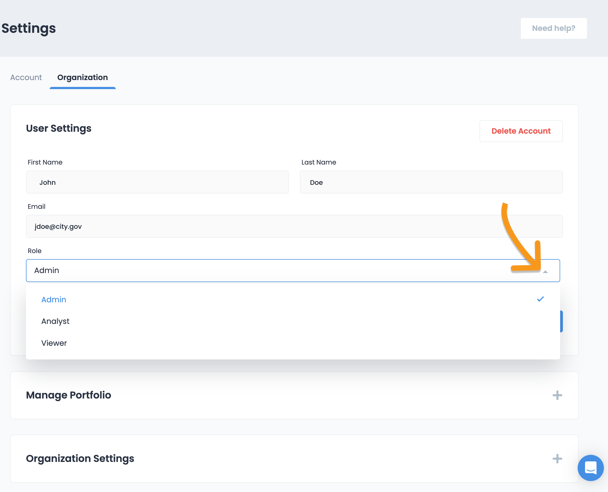Focus the Last Name input box
The image size is (608, 492).
tap(431, 182)
